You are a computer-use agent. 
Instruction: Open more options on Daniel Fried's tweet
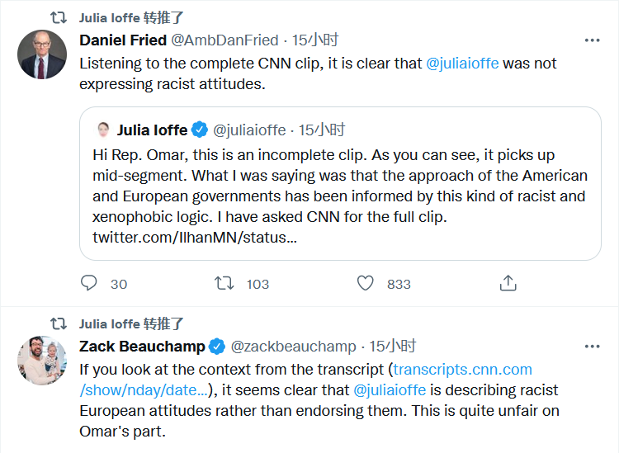tap(592, 40)
